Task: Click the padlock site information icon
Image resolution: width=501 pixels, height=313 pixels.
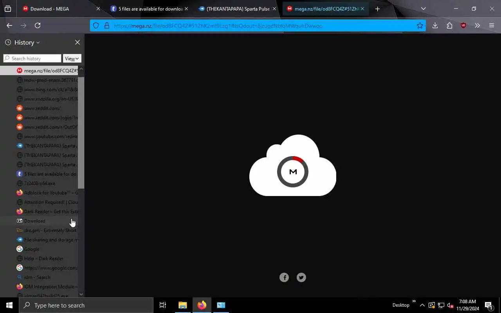Action: click(106, 26)
